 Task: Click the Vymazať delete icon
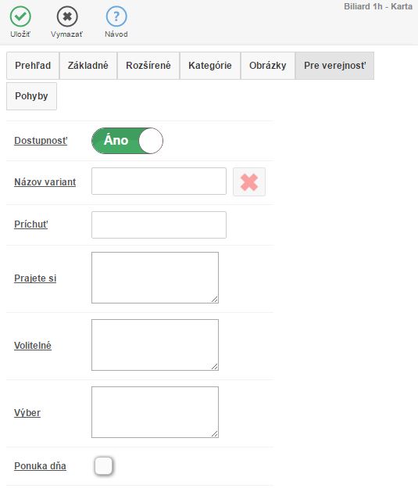click(x=67, y=16)
